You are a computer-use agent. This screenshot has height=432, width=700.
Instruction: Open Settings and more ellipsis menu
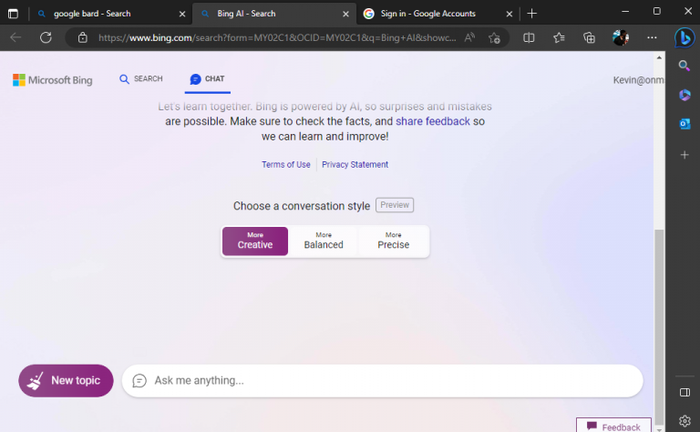click(x=652, y=37)
